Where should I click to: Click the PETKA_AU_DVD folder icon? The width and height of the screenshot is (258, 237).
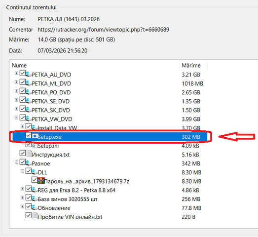(29, 74)
